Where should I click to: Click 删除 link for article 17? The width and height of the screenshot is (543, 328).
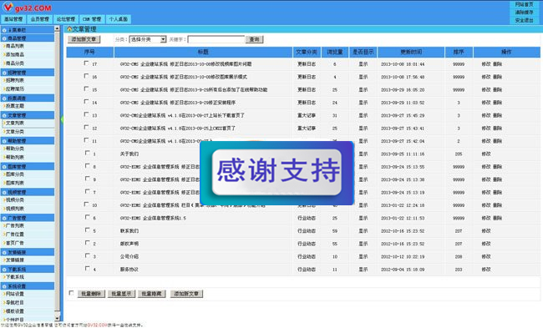point(497,64)
